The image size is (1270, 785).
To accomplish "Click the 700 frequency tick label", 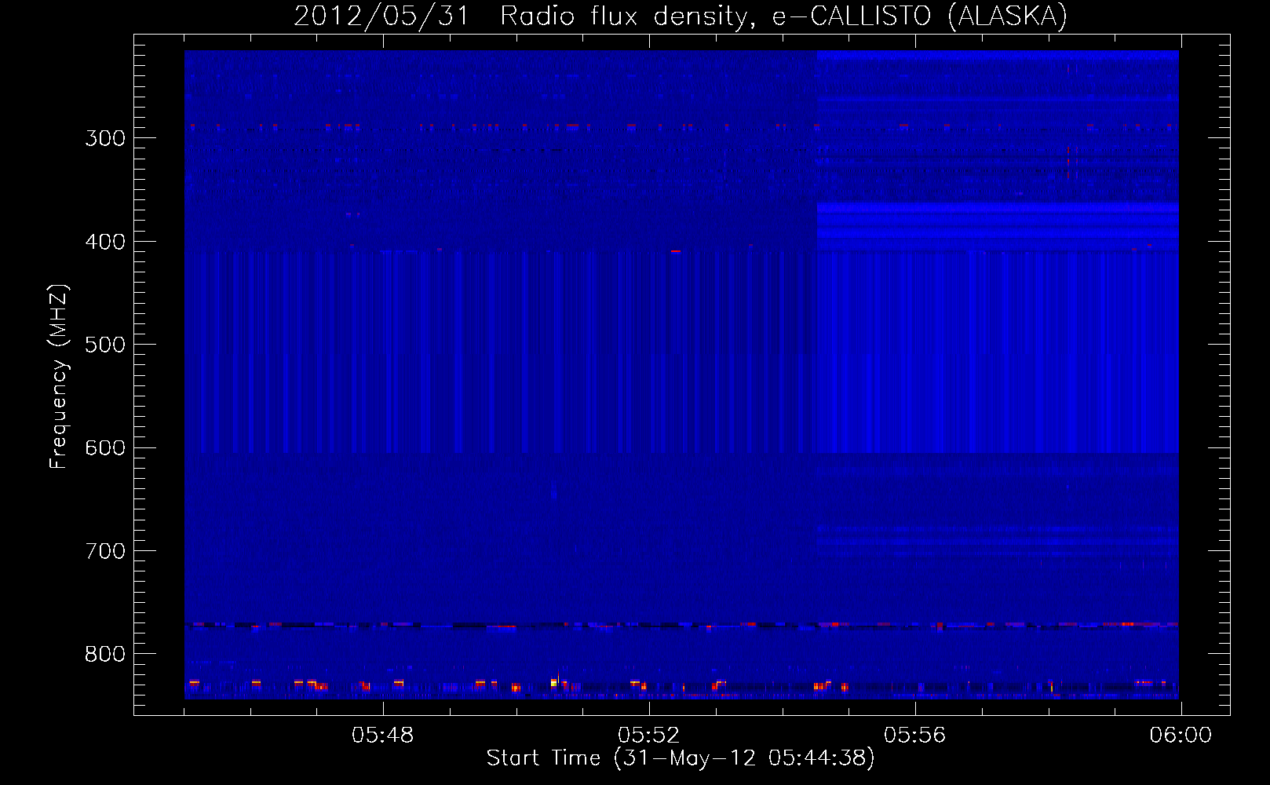I will click(x=105, y=551).
